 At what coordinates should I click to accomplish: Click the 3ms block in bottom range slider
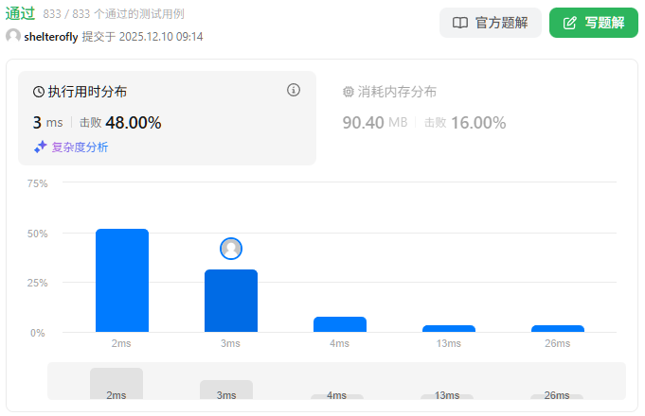pyautogui.click(x=226, y=390)
